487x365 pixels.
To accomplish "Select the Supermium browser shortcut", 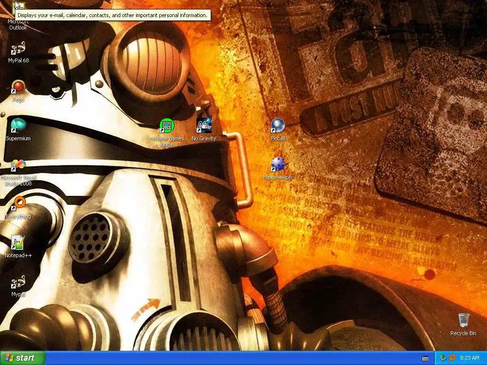I will (x=19, y=130).
